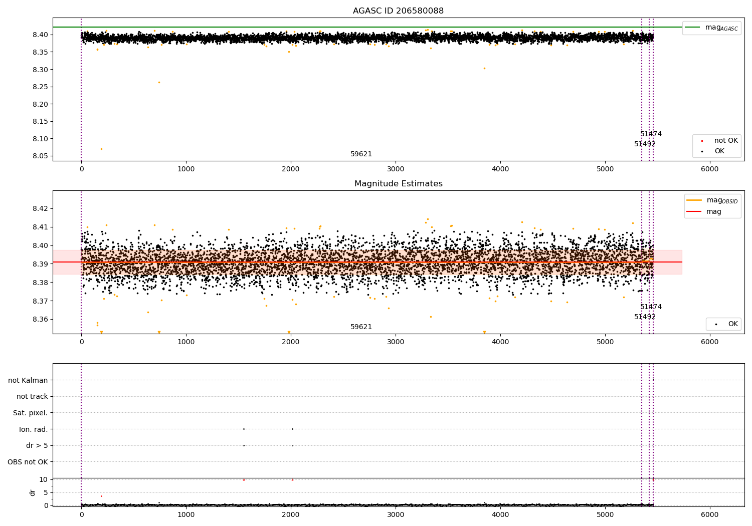Click y-axis tick 8.42 in Magnitude Estimates plot
752x526 pixels.
coord(41,208)
